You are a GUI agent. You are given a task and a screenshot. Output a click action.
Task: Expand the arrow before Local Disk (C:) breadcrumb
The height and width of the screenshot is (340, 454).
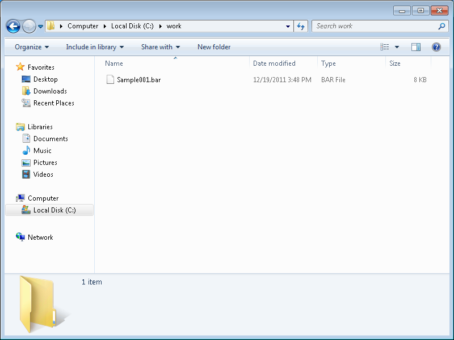click(x=105, y=26)
